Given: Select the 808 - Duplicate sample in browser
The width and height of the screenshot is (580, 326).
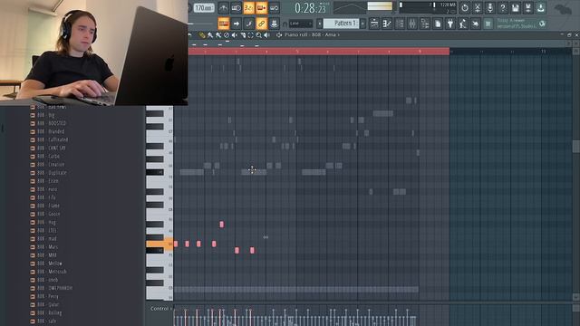Looking at the screenshot, I should coord(52,173).
